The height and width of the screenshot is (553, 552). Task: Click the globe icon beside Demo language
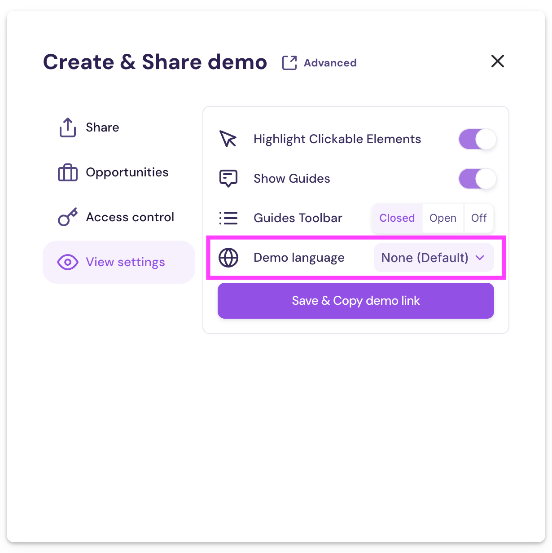click(x=228, y=258)
